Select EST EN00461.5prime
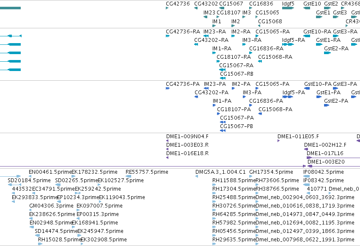 [x=50, y=172]
